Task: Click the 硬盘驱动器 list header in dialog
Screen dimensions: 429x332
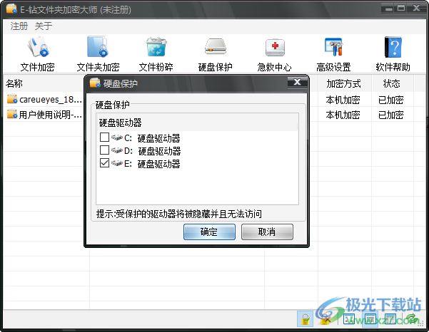Action: pos(197,123)
